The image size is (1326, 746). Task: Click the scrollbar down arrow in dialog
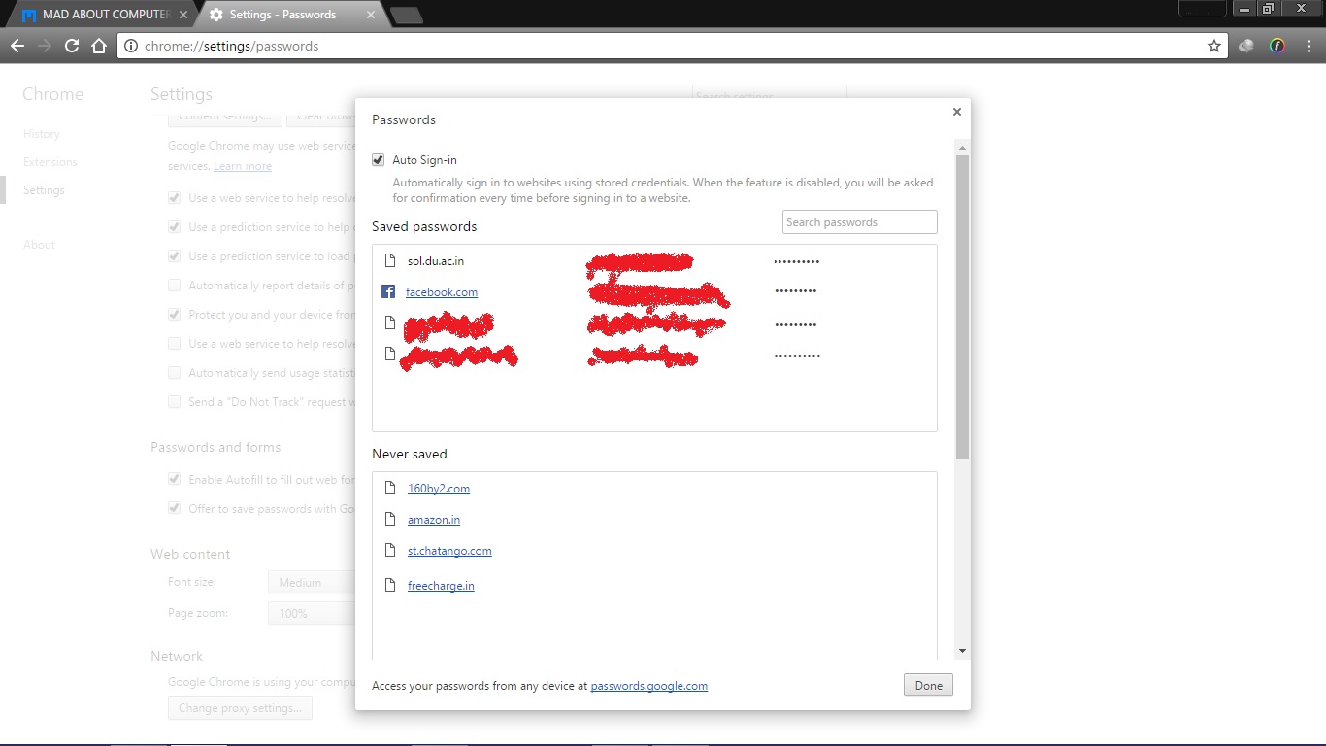tap(962, 651)
